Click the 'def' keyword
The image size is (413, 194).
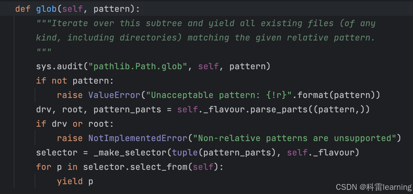[x=23, y=9]
